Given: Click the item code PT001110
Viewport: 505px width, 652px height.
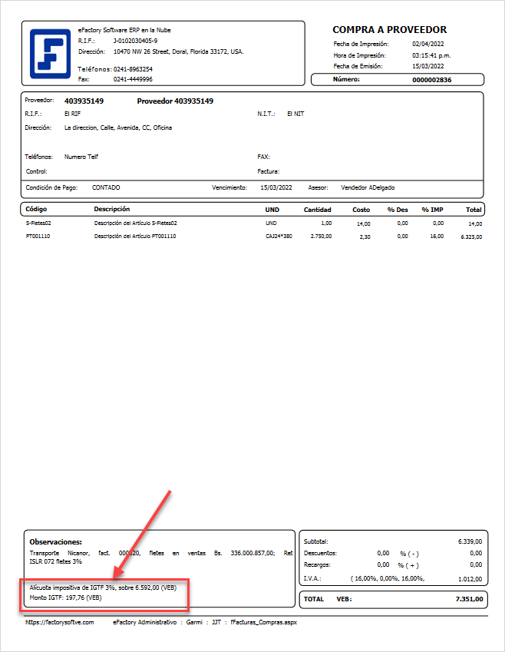Looking at the screenshot, I should pos(38,237).
